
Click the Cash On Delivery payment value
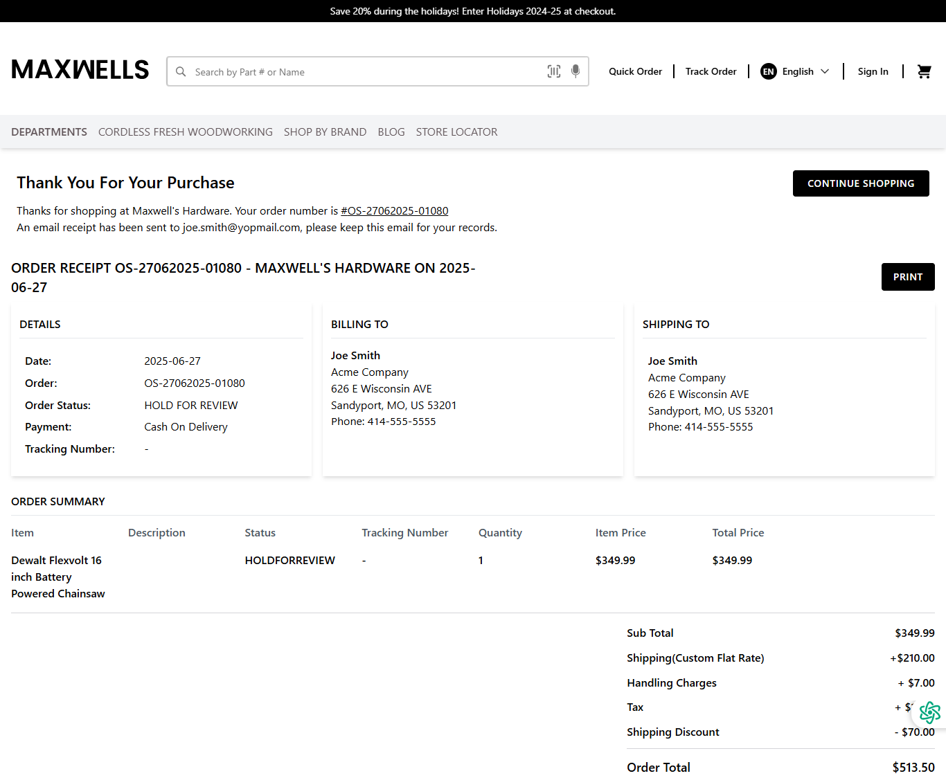[186, 426]
